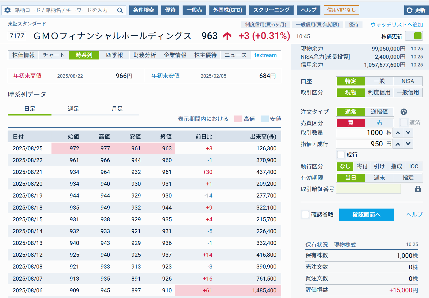The width and height of the screenshot is (429, 298).
Task: Open the order type help question icon
Action: pos(404,112)
